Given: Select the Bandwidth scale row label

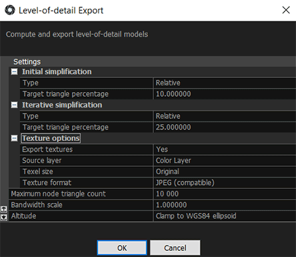Looking at the screenshot, I should [37, 205].
